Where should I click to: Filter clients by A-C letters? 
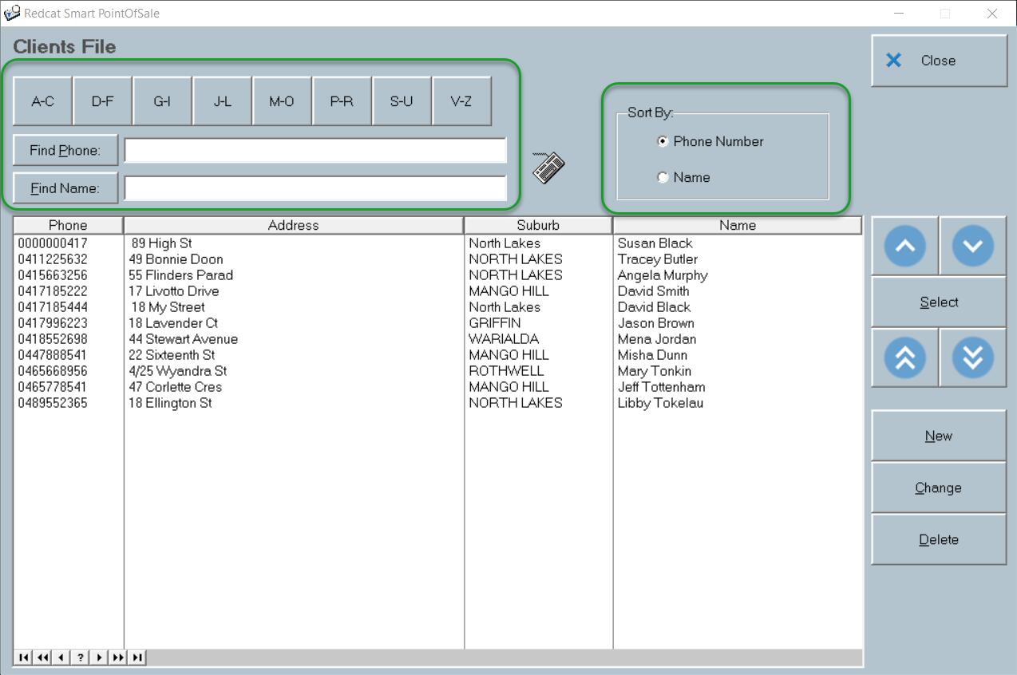pyautogui.click(x=42, y=101)
